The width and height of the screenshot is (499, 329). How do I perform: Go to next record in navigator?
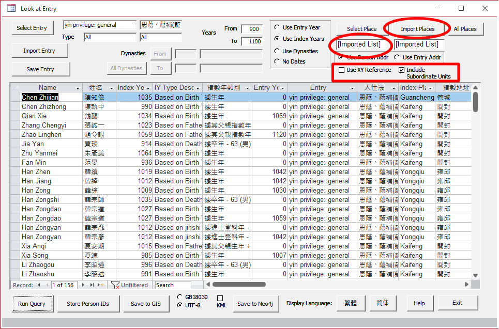pyautogui.click(x=84, y=285)
